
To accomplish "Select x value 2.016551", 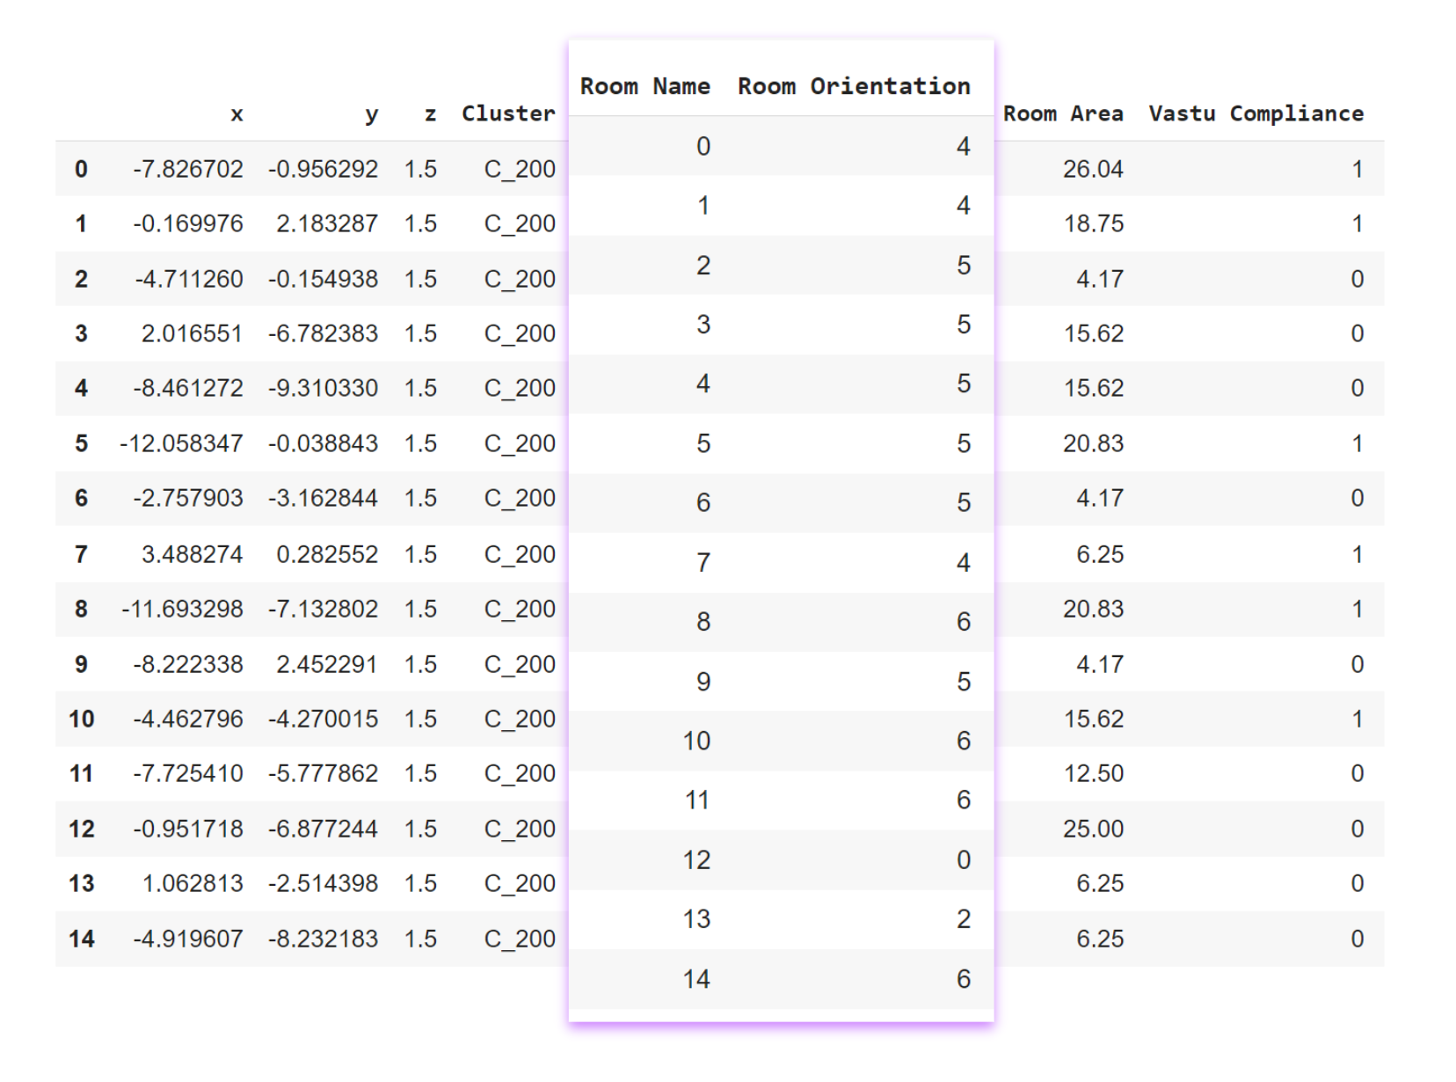I will (192, 333).
